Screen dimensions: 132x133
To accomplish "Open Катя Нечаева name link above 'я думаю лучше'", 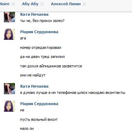I will click(34, 86).
